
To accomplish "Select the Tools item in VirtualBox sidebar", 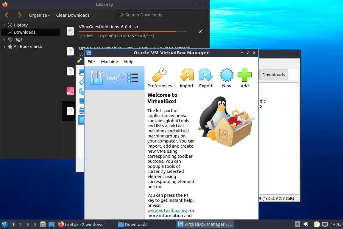I will [114, 78].
